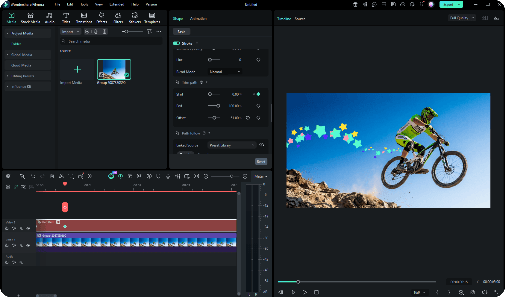
Task: Open the Linked Source Preset Library dropdown
Action: pyautogui.click(x=232, y=145)
